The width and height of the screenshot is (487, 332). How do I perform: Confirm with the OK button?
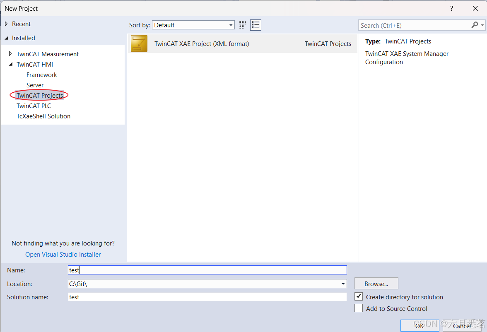[x=419, y=325]
